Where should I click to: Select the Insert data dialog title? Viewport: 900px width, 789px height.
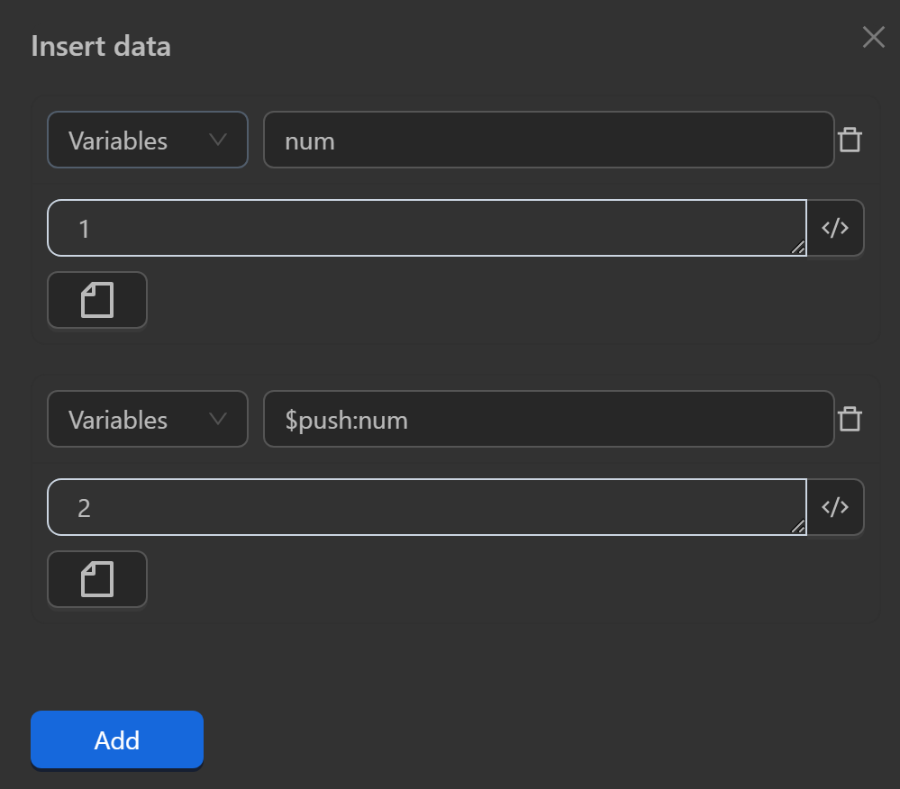(101, 45)
